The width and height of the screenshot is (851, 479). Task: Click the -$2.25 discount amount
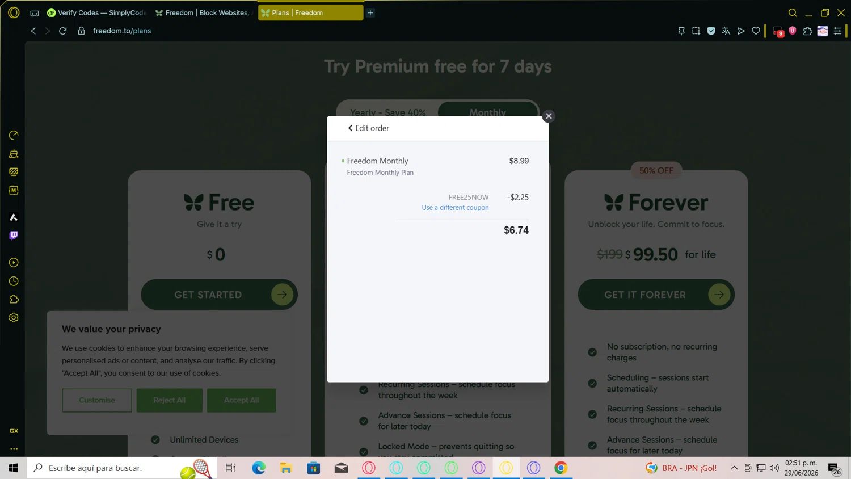click(x=518, y=197)
